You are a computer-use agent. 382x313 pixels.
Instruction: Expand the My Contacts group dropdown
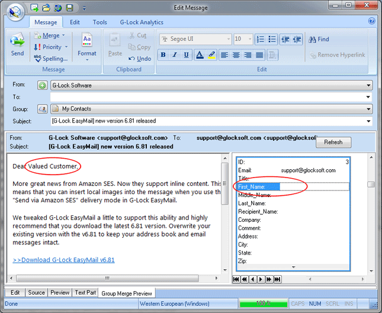[368, 109]
